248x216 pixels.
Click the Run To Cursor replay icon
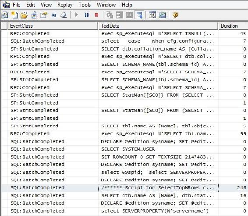pos(120,15)
